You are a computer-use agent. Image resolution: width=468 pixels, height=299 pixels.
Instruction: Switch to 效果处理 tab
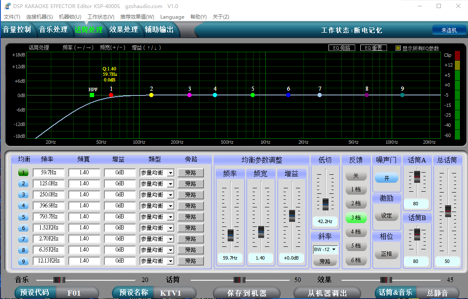pos(123,30)
